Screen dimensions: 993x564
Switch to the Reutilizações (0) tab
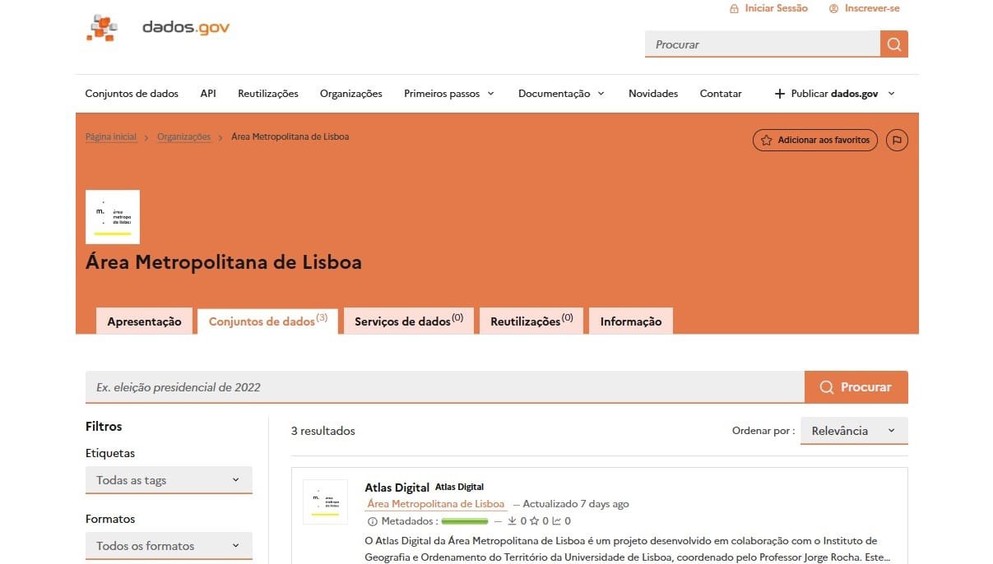[x=531, y=321]
